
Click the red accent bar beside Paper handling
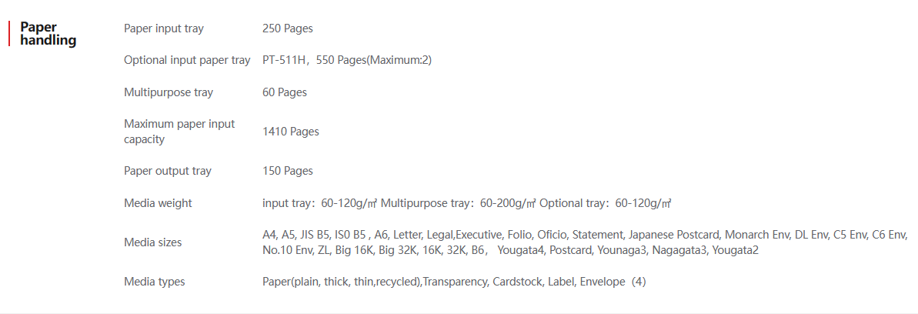pyautogui.click(x=9, y=34)
